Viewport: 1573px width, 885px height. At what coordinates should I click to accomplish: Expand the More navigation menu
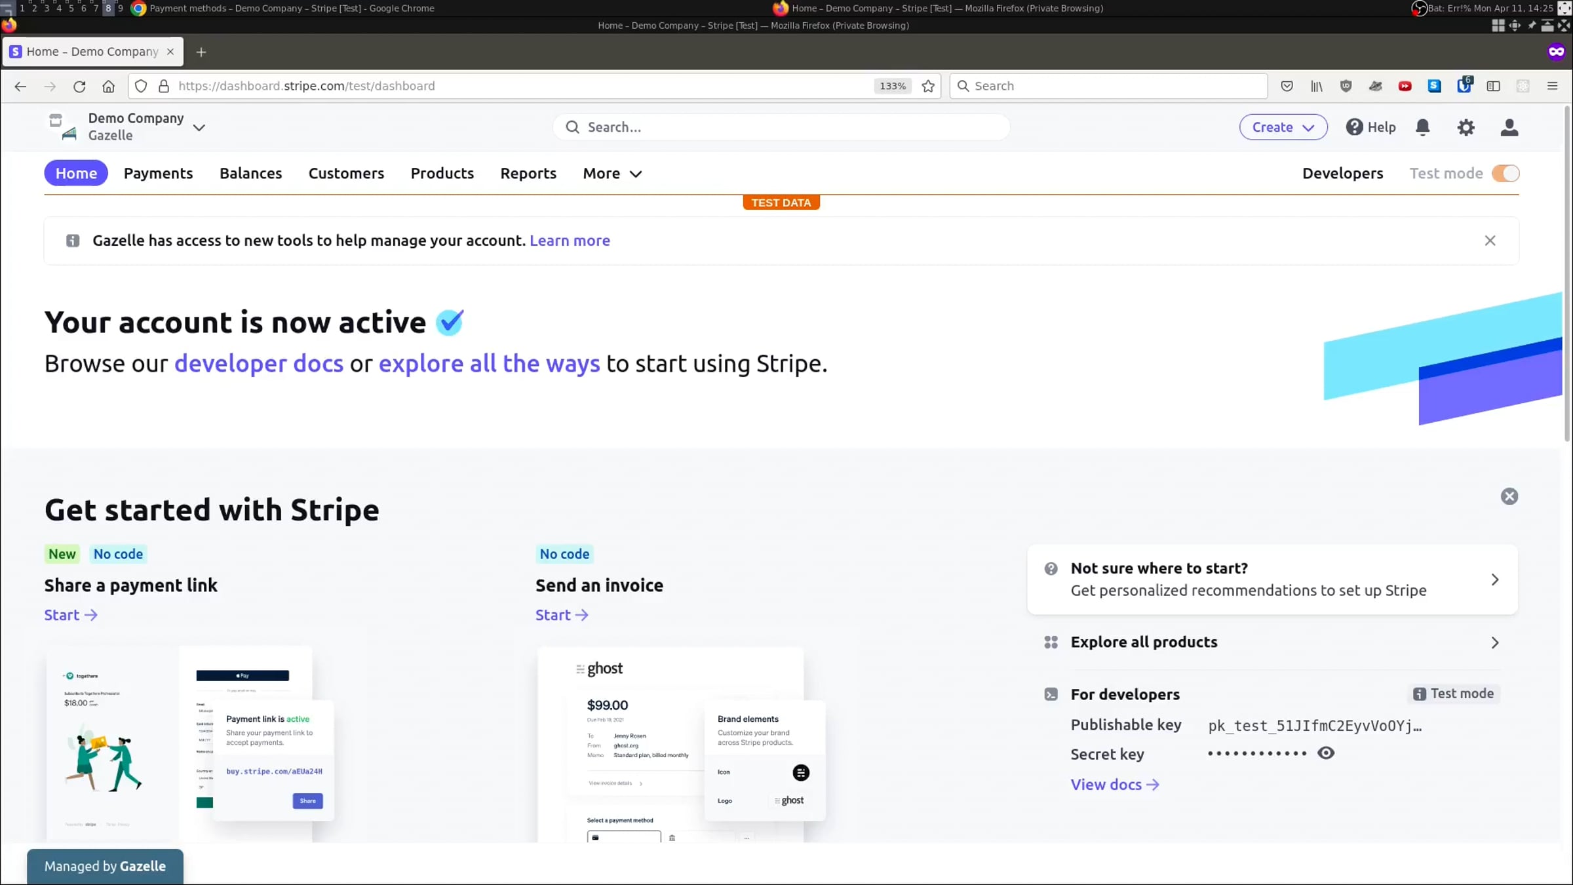tap(612, 173)
